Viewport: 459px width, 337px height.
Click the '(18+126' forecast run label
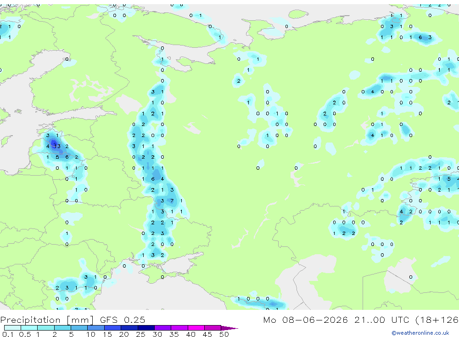tap(437, 320)
